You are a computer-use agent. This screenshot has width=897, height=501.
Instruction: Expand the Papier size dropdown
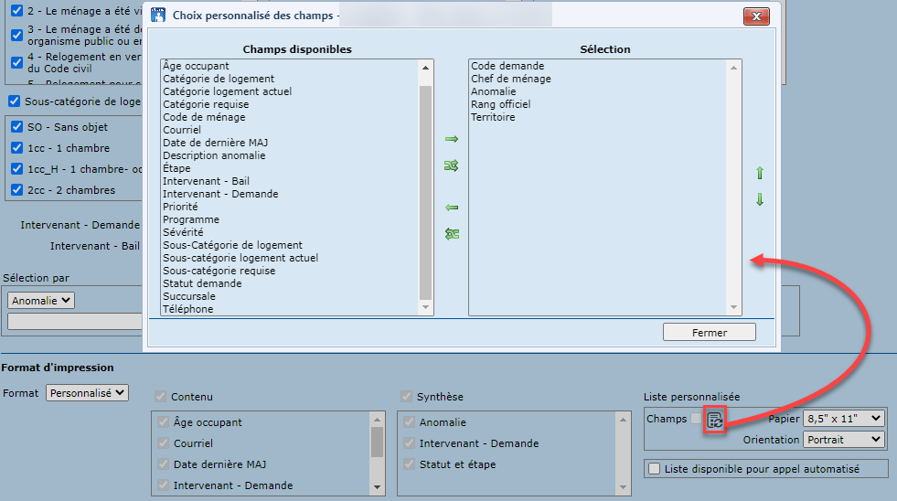[843, 419]
